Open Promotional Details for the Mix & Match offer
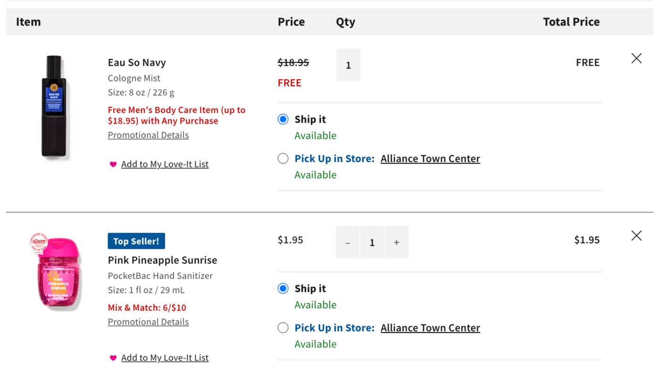The height and width of the screenshot is (375, 661). (148, 321)
